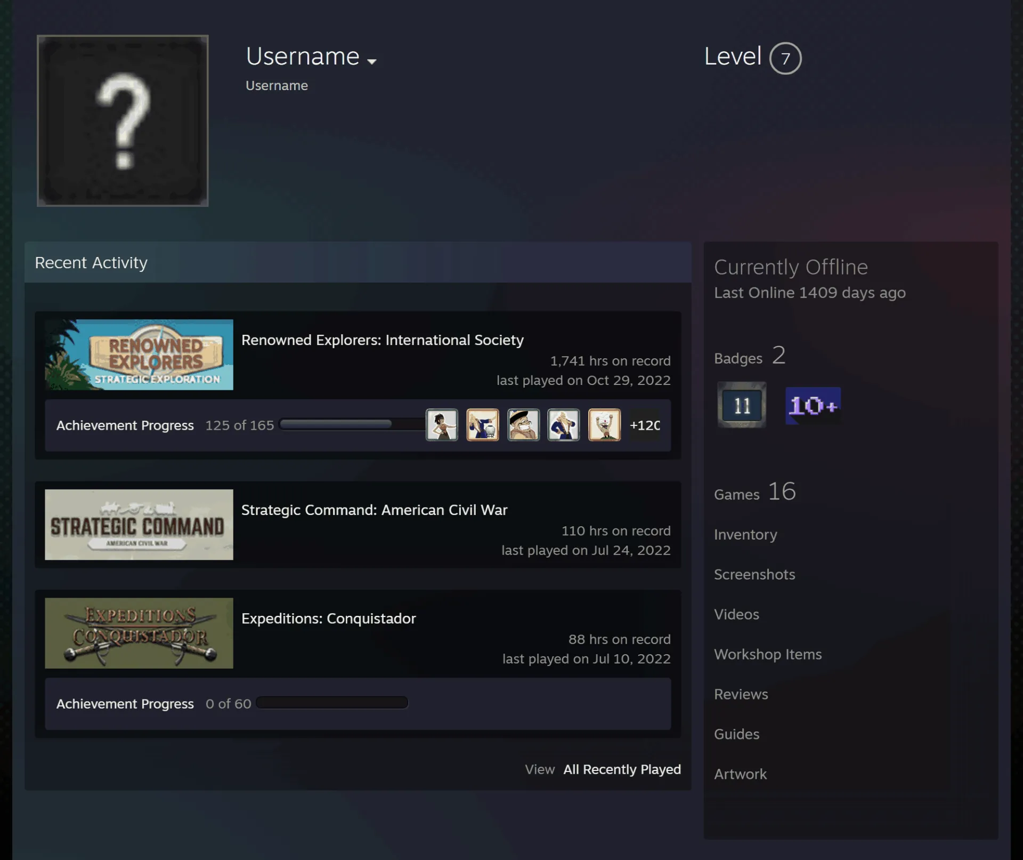Click the '110 hrs on record' text
1023x860 pixels.
(616, 531)
